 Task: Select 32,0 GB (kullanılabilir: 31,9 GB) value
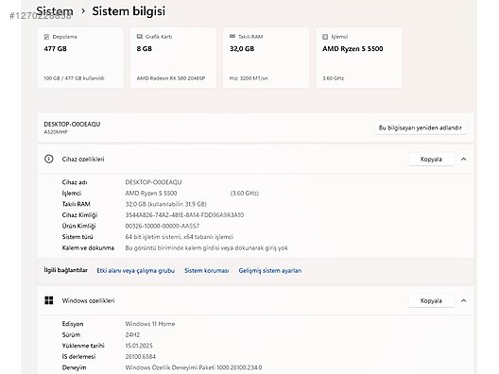[x=165, y=204]
